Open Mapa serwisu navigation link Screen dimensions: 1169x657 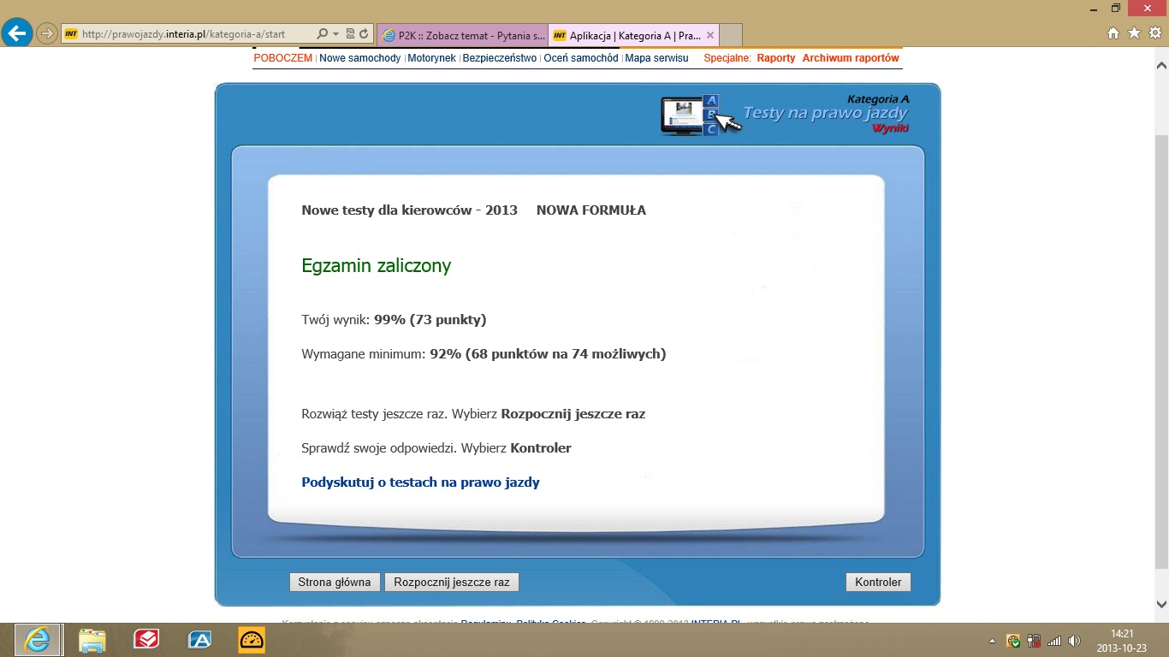[x=657, y=58]
